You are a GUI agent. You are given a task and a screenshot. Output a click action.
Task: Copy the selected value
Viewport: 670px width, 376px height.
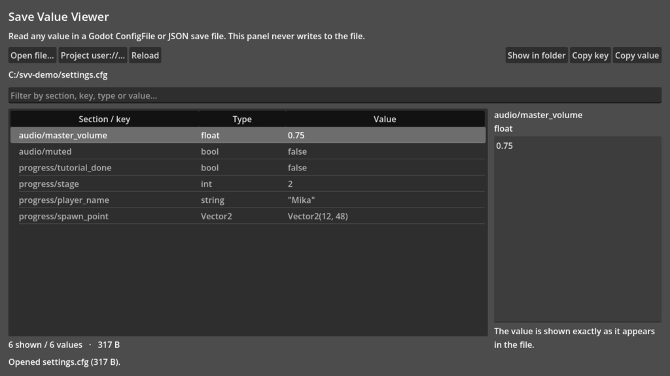pos(637,55)
